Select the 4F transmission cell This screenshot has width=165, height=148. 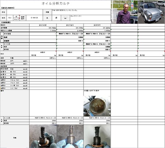point(16,17)
